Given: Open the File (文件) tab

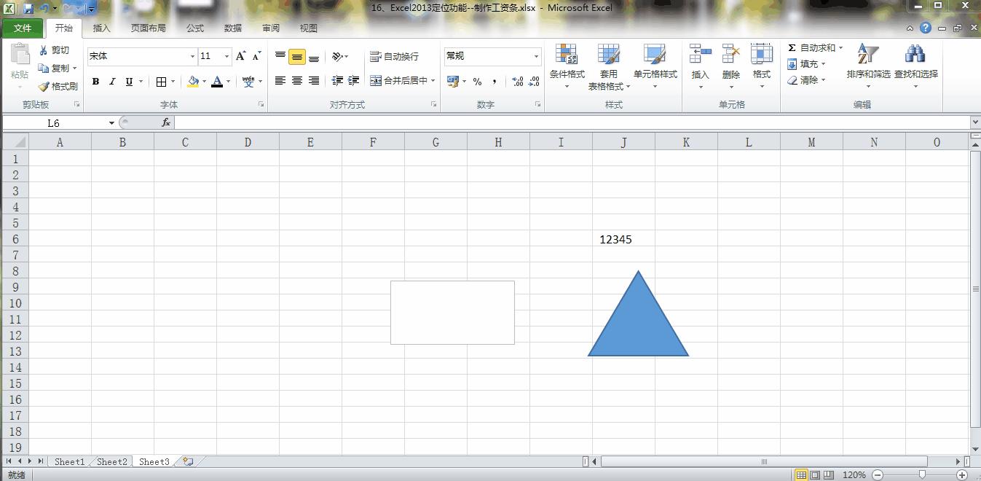Looking at the screenshot, I should (x=23, y=28).
